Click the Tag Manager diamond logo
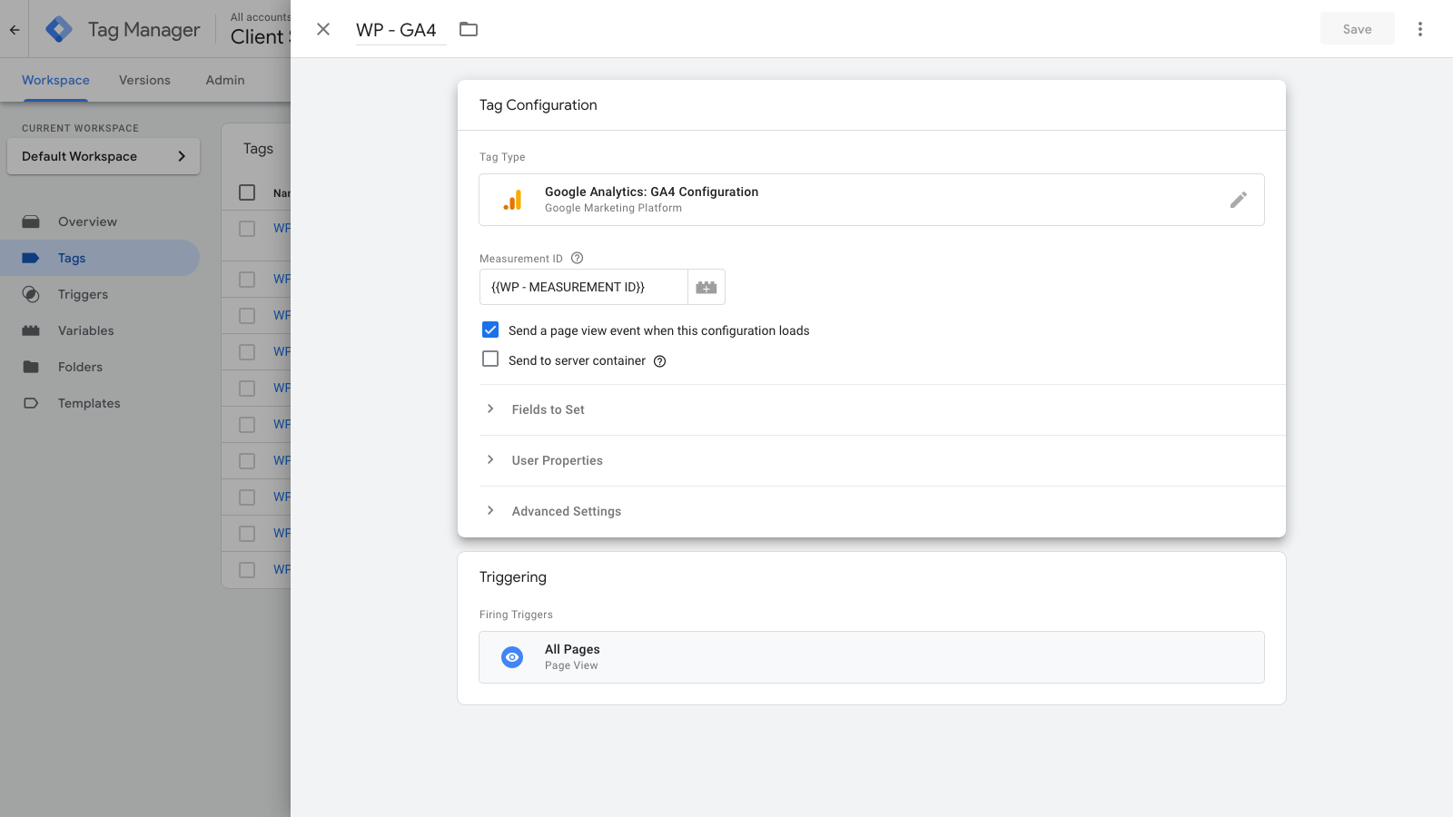1453x817 pixels. point(59,29)
